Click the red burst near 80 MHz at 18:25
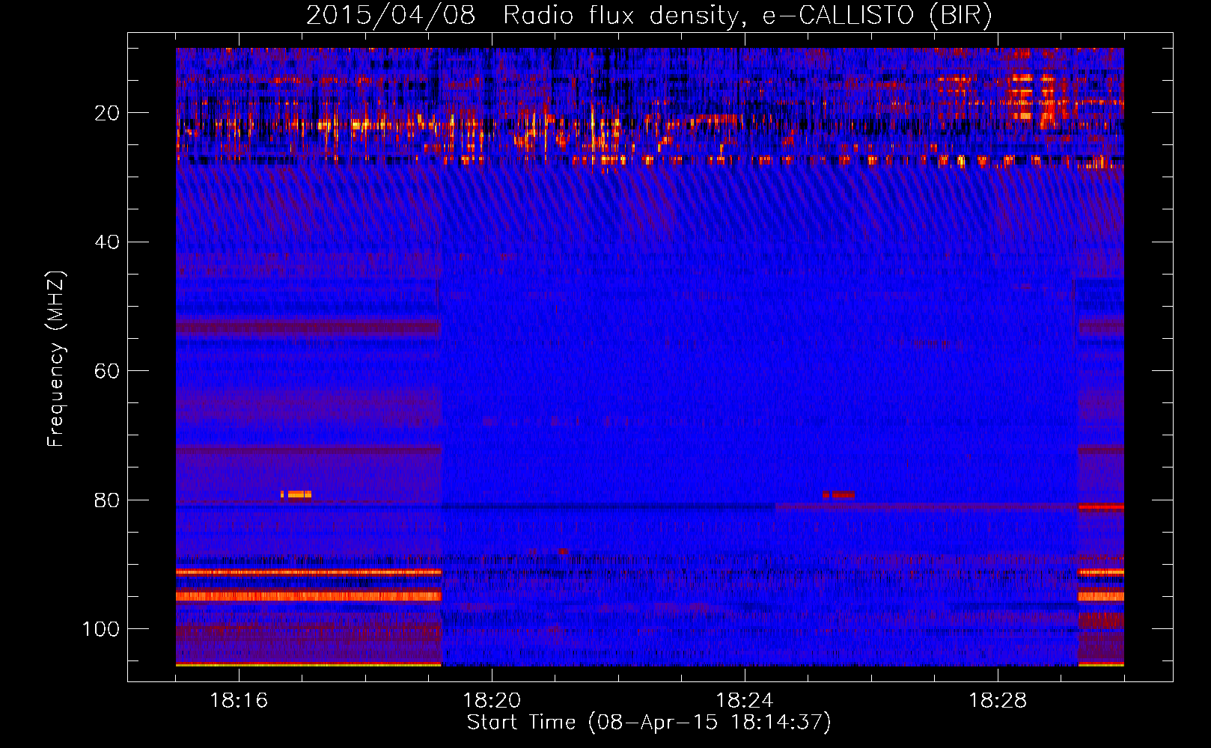Viewport: 1211px width, 748px height. click(x=838, y=494)
